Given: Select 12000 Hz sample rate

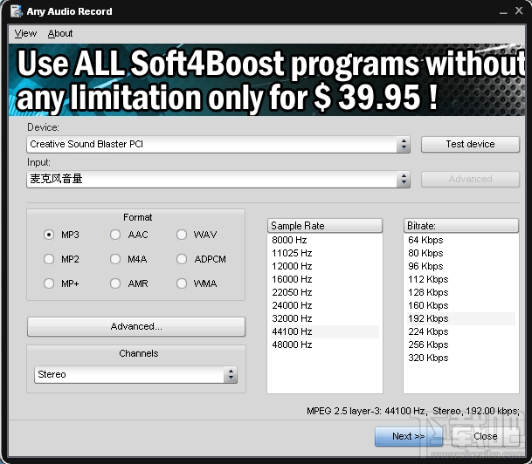Looking at the screenshot, I should [x=325, y=266].
